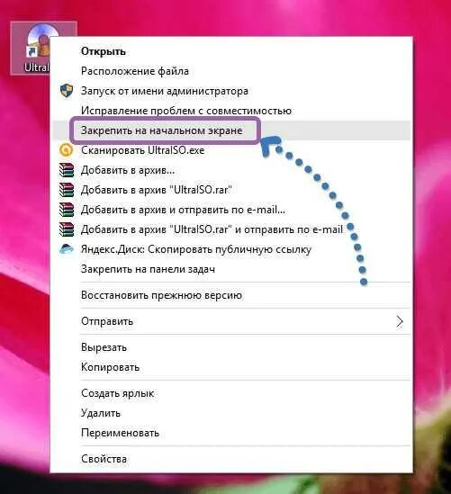Image resolution: width=451 pixels, height=494 pixels.
Task: Choose Расположение файла
Action: click(135, 71)
